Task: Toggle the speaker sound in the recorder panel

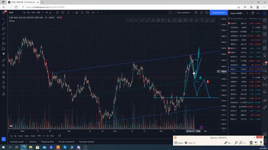Action: coord(256,142)
